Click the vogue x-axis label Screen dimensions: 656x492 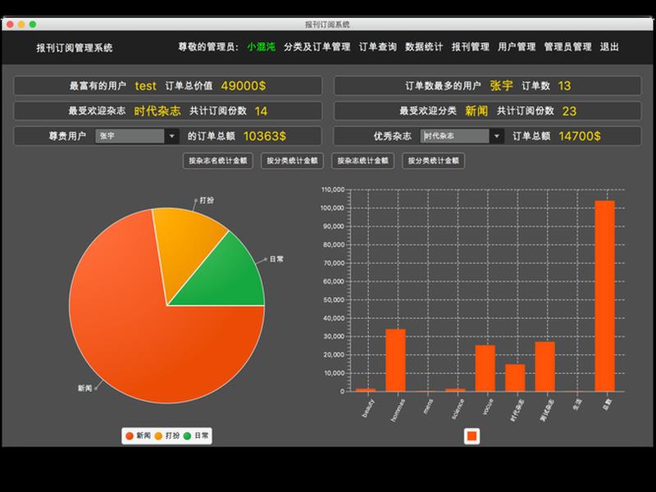tap(488, 407)
